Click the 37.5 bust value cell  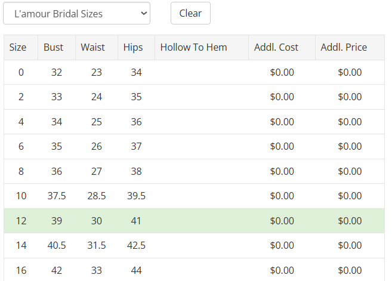pos(57,196)
